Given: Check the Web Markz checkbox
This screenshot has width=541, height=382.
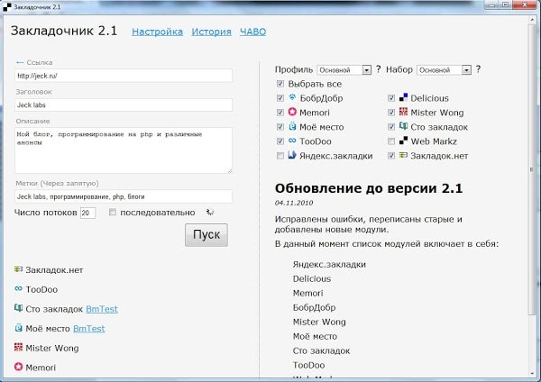Looking at the screenshot, I should point(390,141).
